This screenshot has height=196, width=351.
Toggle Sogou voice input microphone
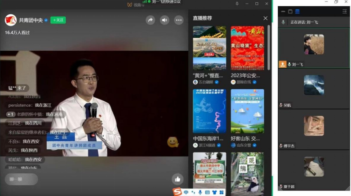tap(200, 192)
